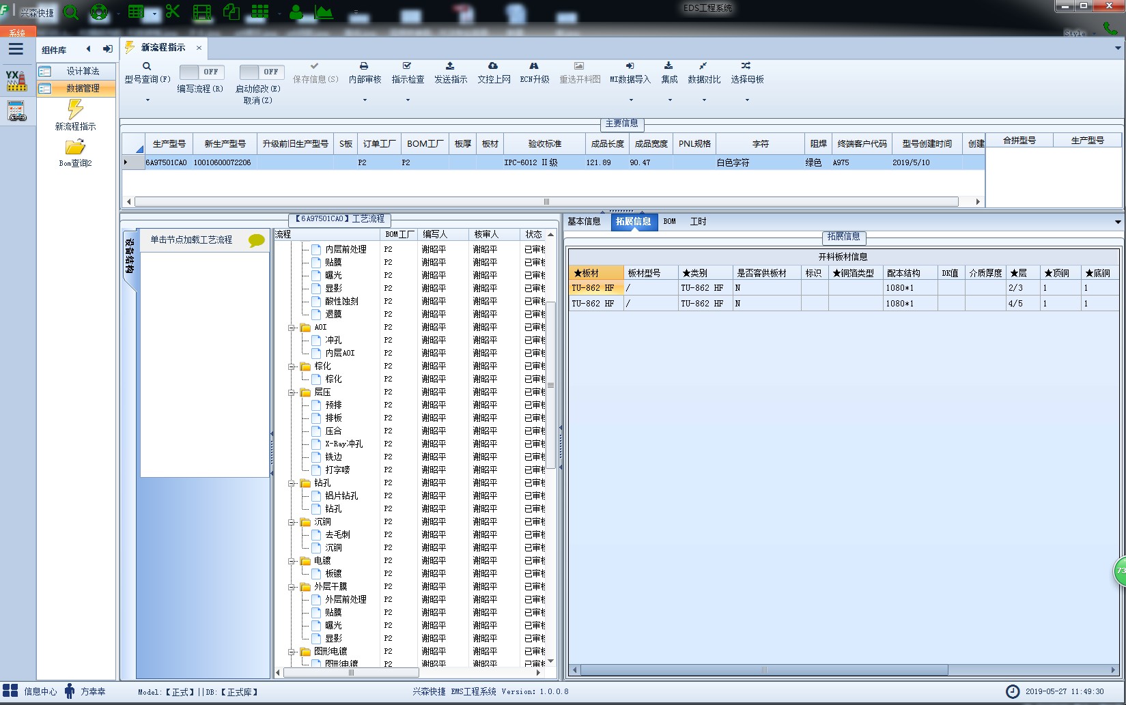Open the green magnifier search icon
The image size is (1126, 705).
point(70,12)
